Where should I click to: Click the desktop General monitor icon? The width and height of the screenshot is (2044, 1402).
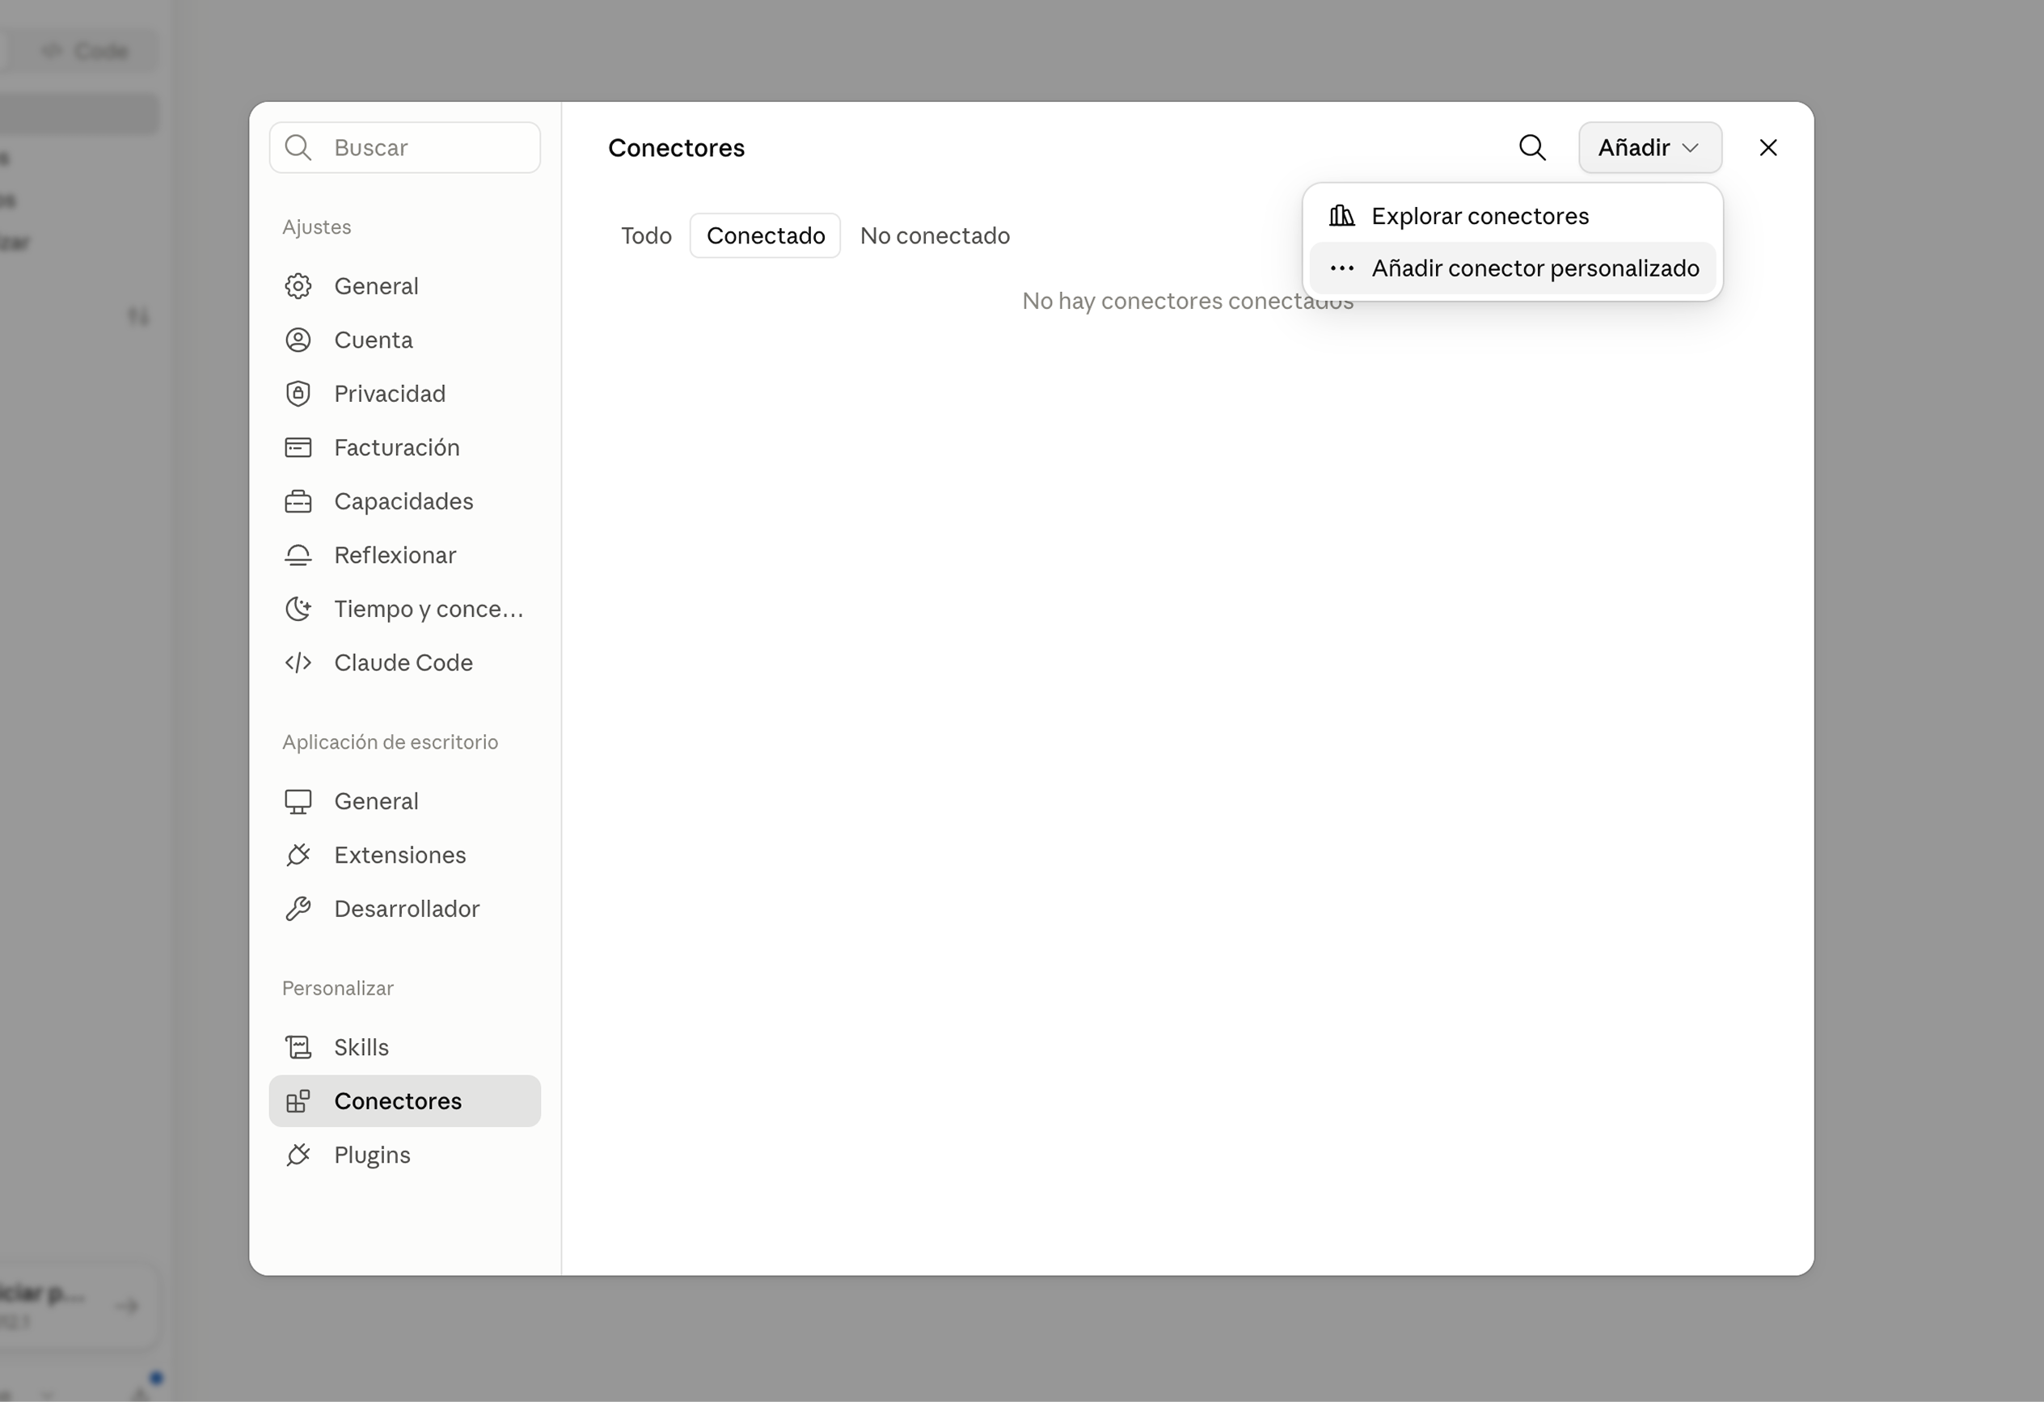coord(298,801)
